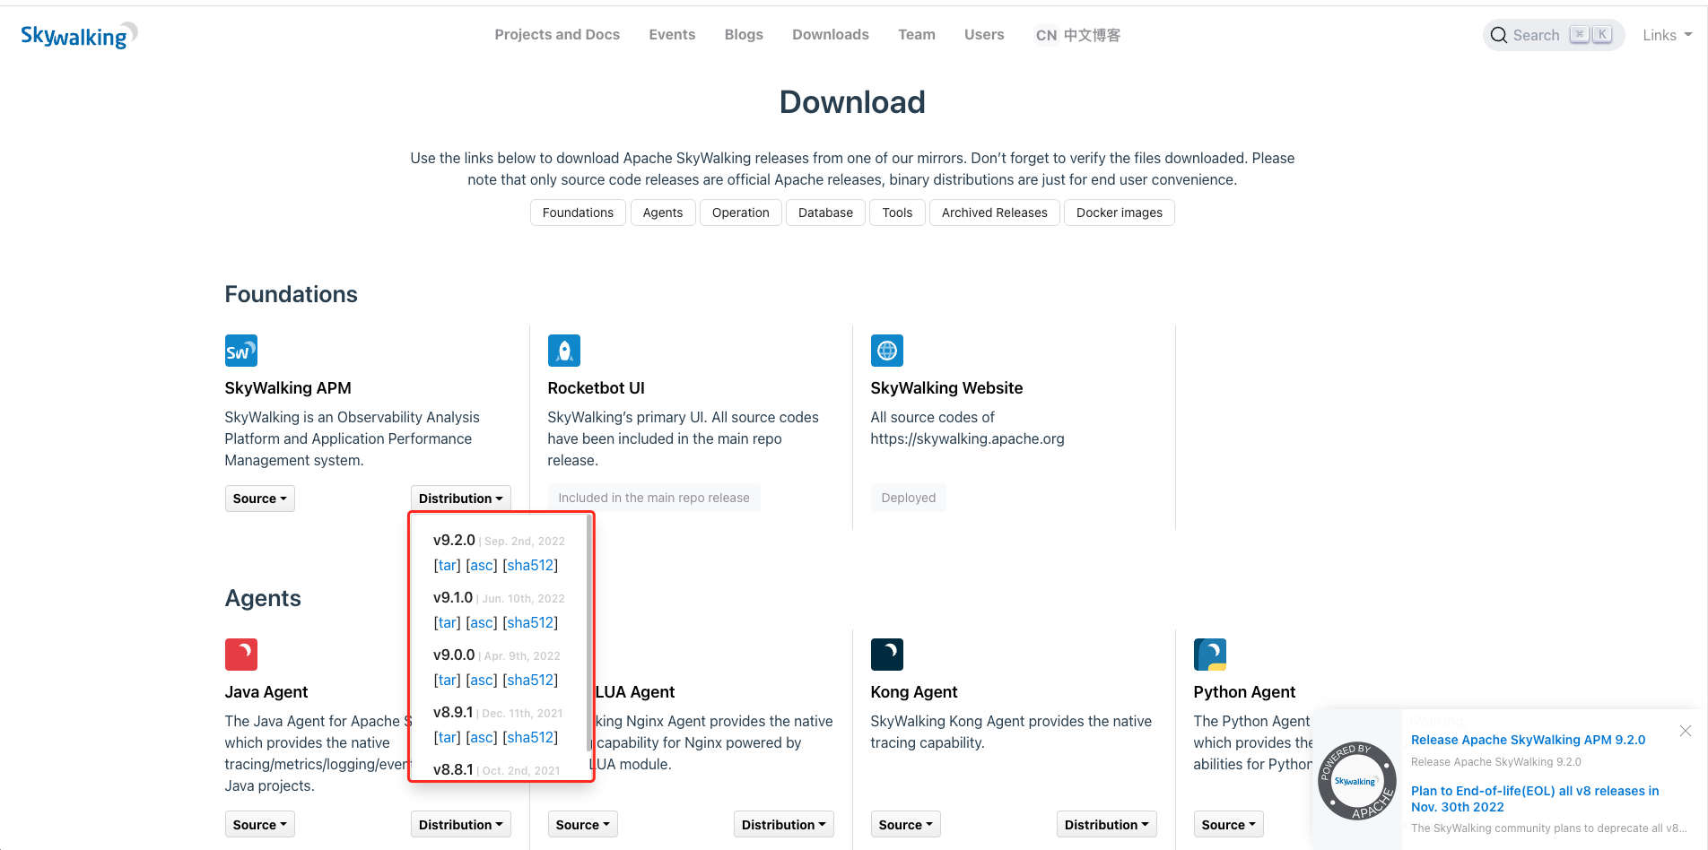
Task: Collapse SkyWalking APM Distribution dropdown
Action: (460, 499)
